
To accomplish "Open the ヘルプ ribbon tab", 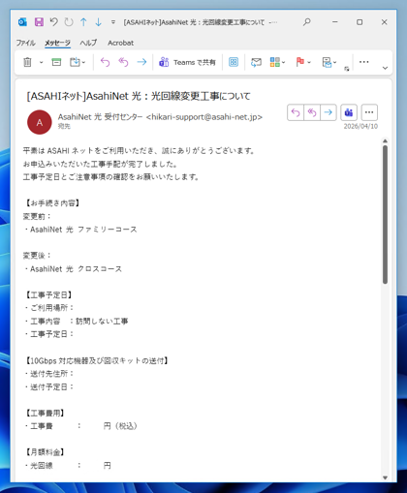I will pos(88,43).
